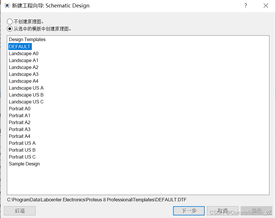276x218 pixels.
Task: Click the Proteus app icon in the title bar
Action: [7, 6]
